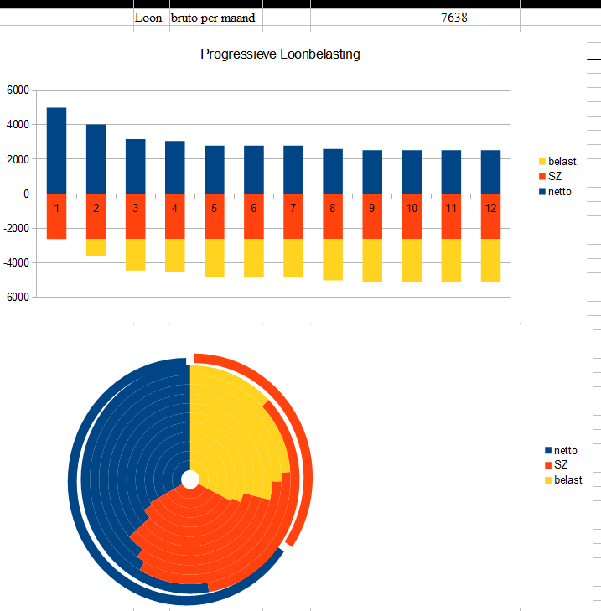Click blue netto swatch in bar chart legend
This screenshot has height=611, width=601.
click(541, 192)
